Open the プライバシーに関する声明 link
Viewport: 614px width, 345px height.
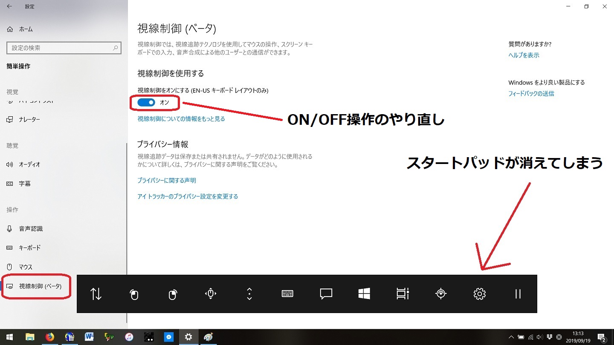point(167,181)
